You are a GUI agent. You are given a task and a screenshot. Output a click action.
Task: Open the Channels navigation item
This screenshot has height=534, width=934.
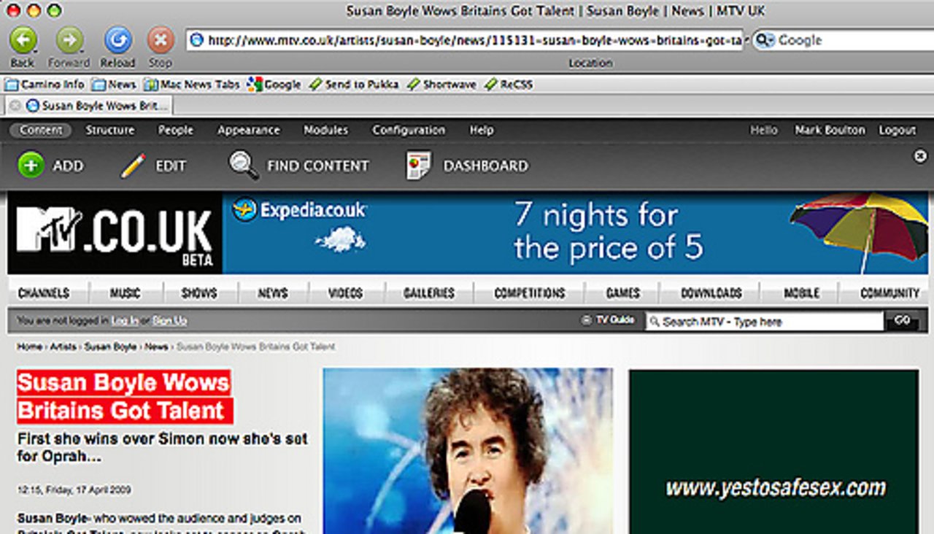coord(44,293)
